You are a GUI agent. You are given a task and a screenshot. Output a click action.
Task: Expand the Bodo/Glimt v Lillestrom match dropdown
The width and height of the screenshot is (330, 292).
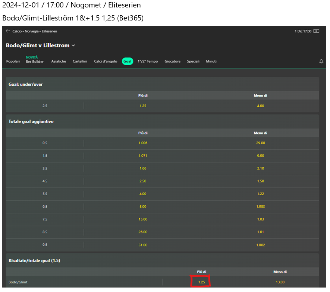click(73, 45)
